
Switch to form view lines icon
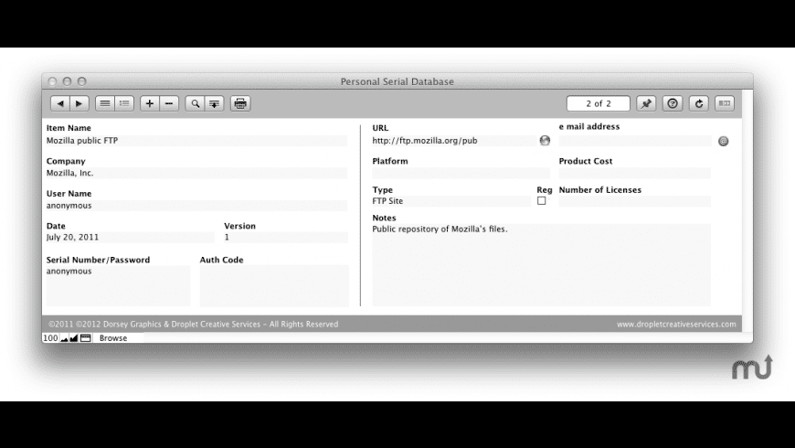click(105, 103)
